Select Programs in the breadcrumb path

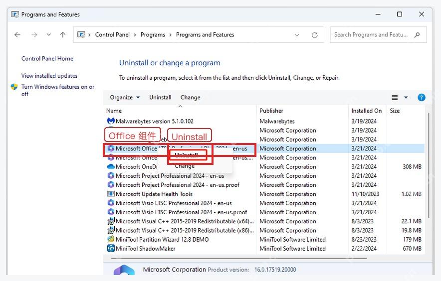[x=153, y=35]
